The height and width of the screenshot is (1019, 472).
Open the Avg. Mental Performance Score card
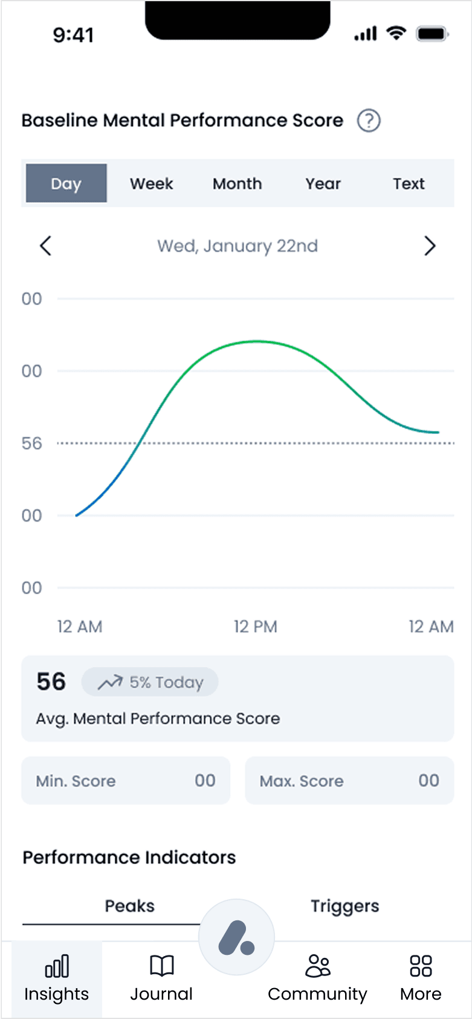coord(238,699)
